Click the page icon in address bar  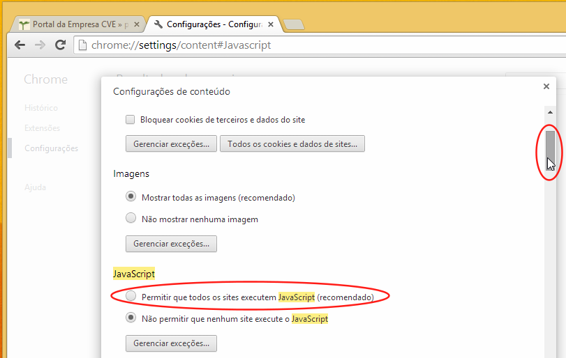[82, 45]
